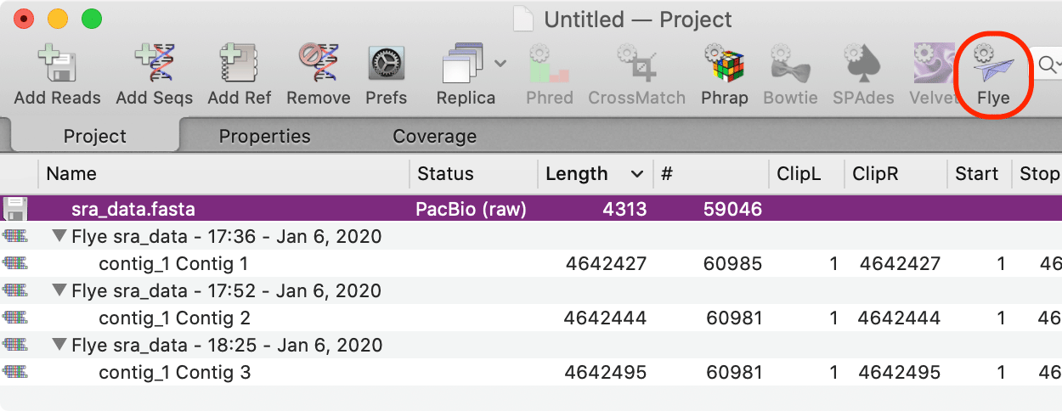Sort by the Start column header
The width and height of the screenshot is (1062, 411).
(x=978, y=174)
